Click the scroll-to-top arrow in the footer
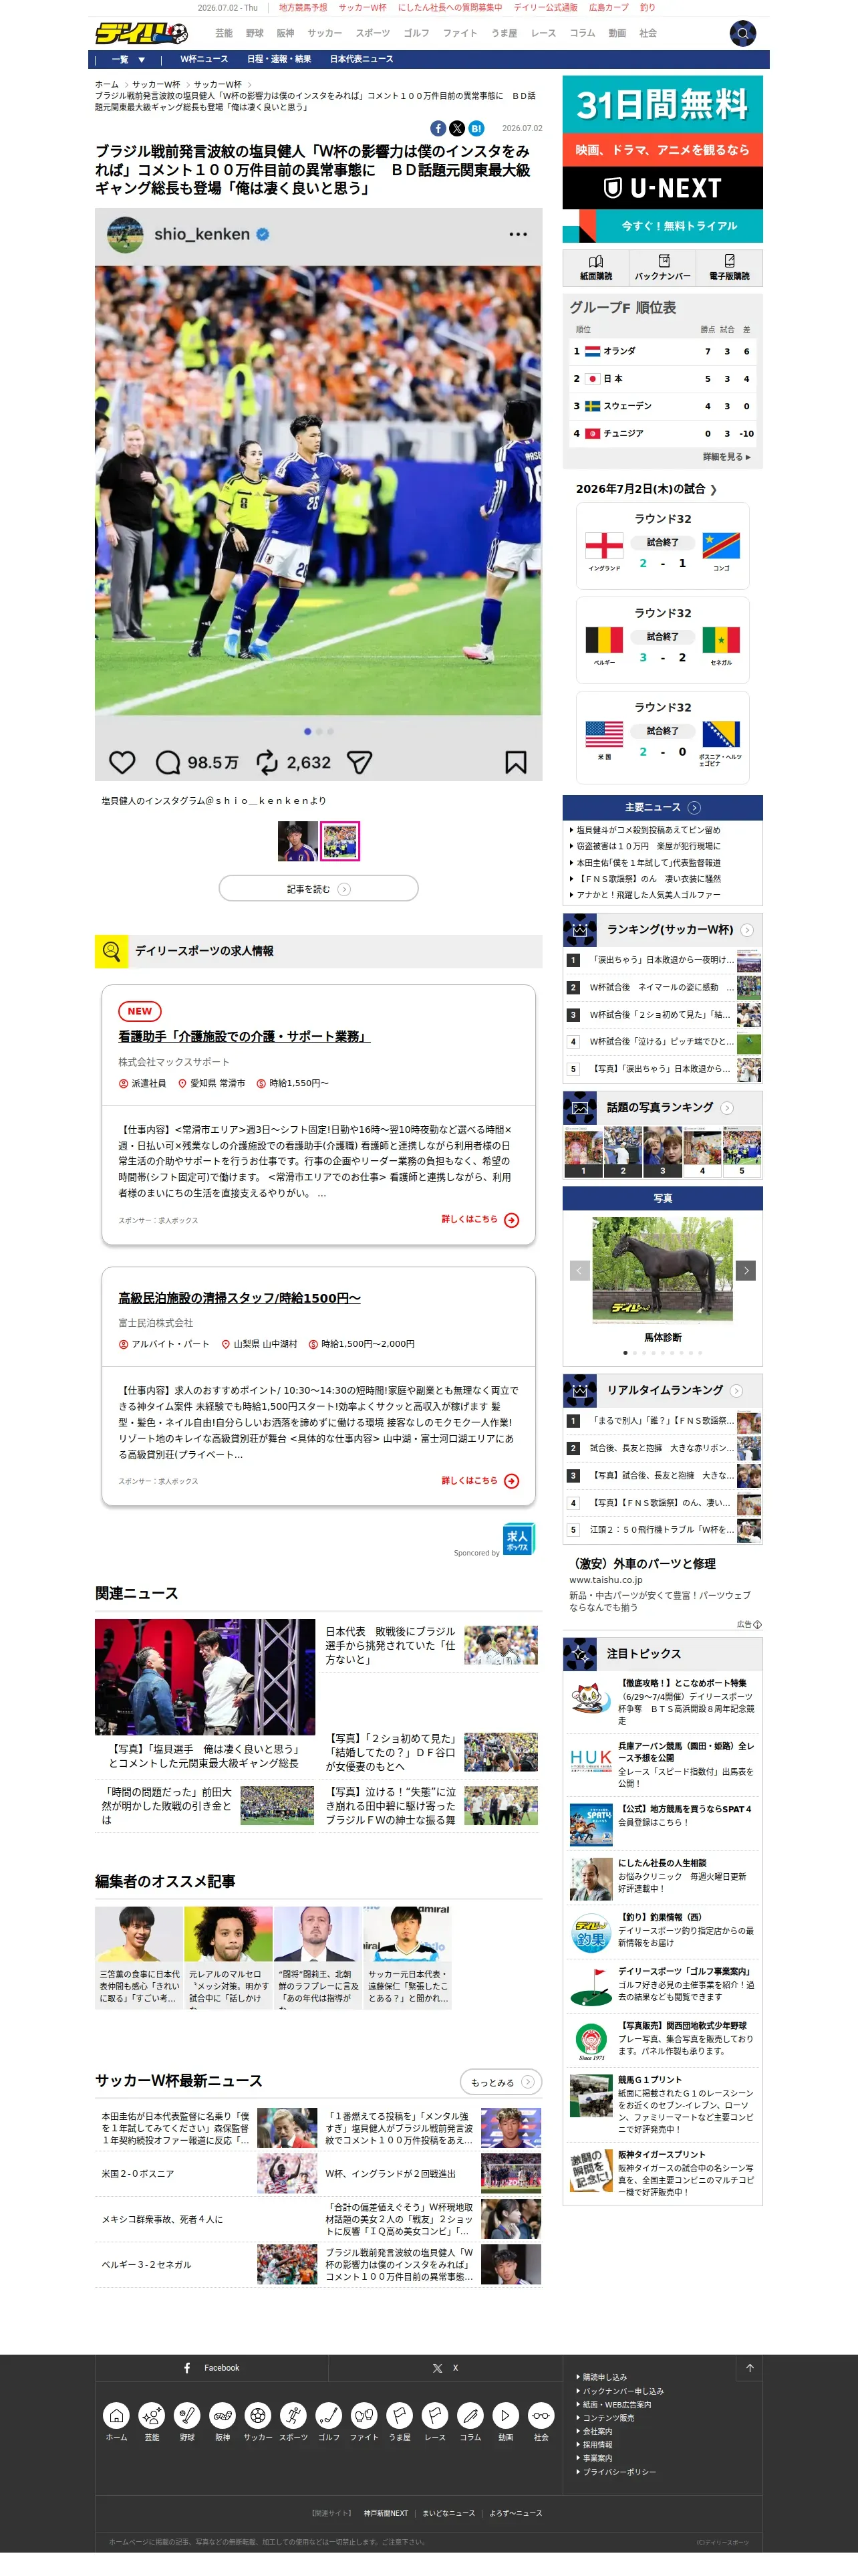Screen dimensions: 858x2576 coord(750,2367)
